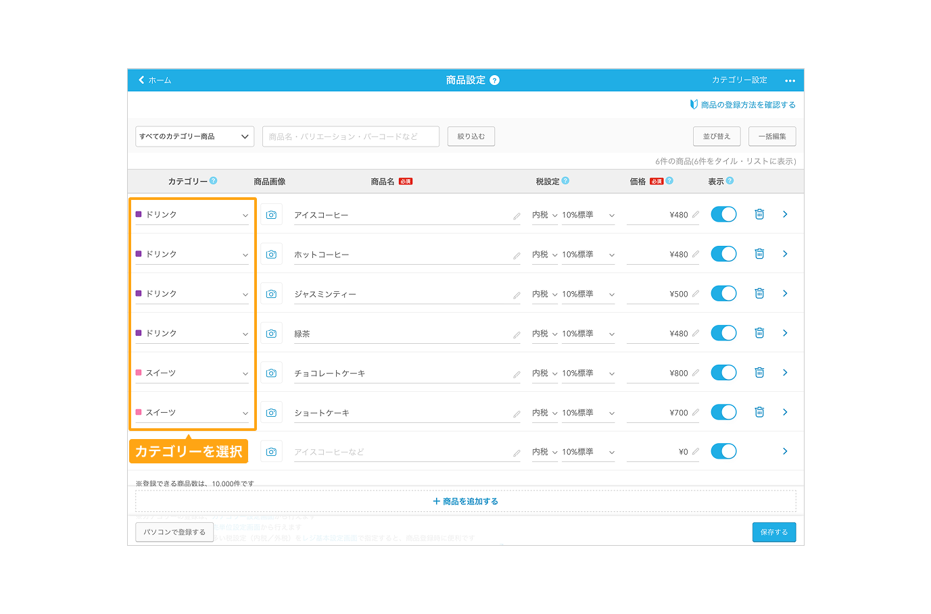Edit price pencil icon for ¥800 item
Image resolution: width=931 pixels, height=614 pixels.
pyautogui.click(x=696, y=372)
